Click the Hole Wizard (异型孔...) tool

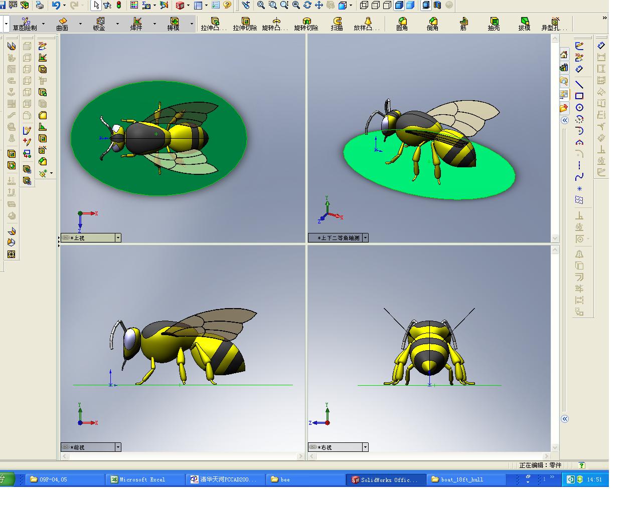tap(555, 24)
